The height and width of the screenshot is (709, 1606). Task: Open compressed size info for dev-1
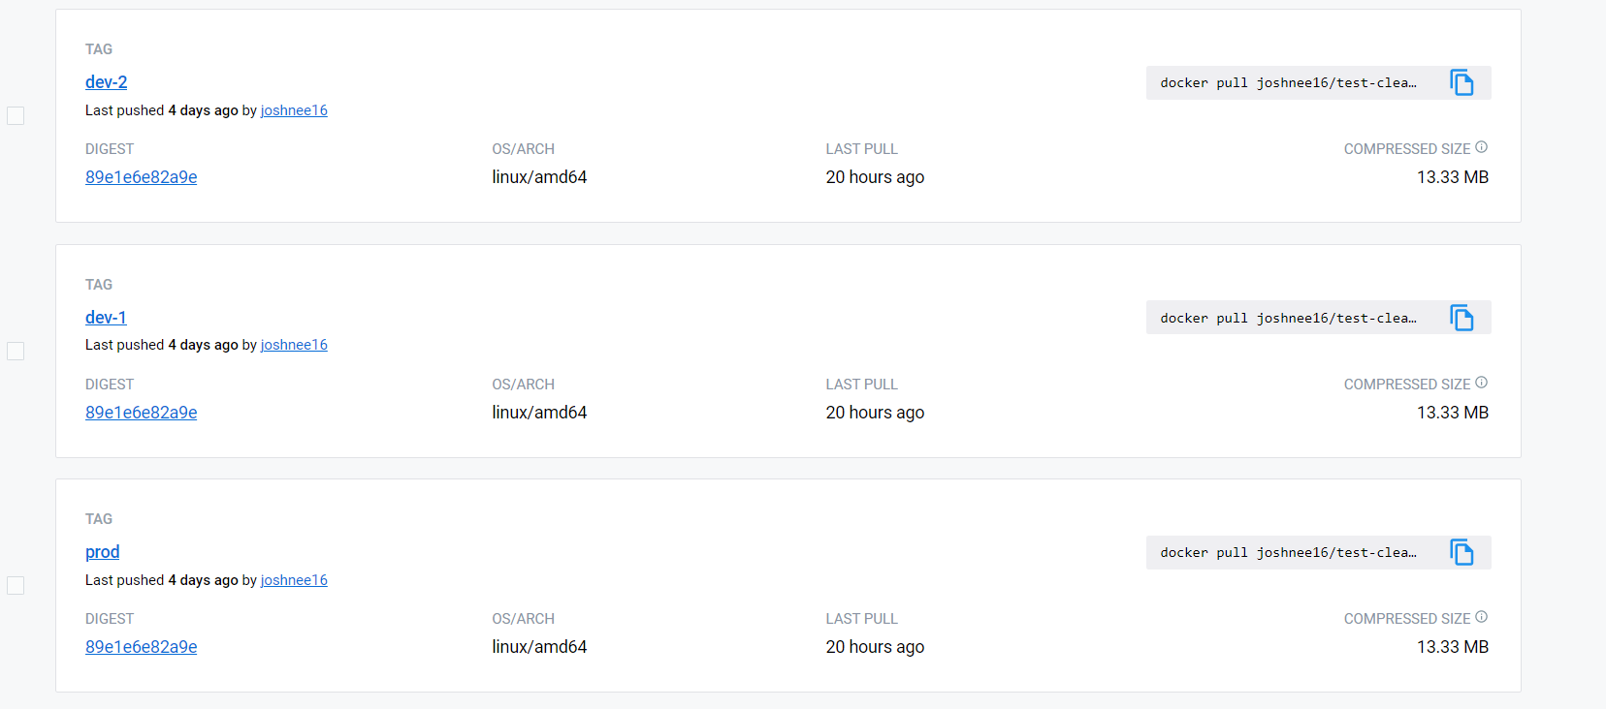[1481, 383]
